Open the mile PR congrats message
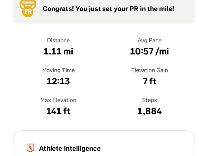Screen dimensions: 208x156 pyautogui.click(x=108, y=8)
